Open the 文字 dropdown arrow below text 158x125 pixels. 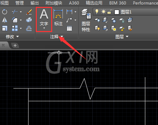44,28
